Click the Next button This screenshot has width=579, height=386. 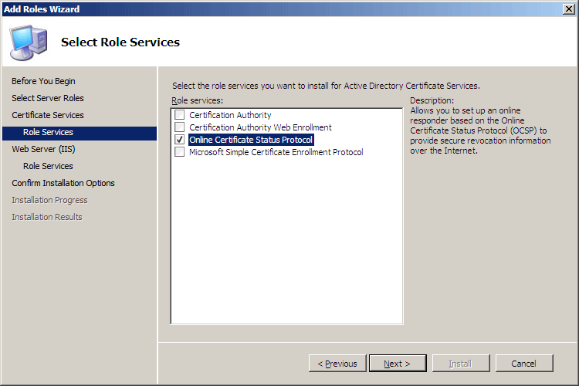tap(398, 364)
